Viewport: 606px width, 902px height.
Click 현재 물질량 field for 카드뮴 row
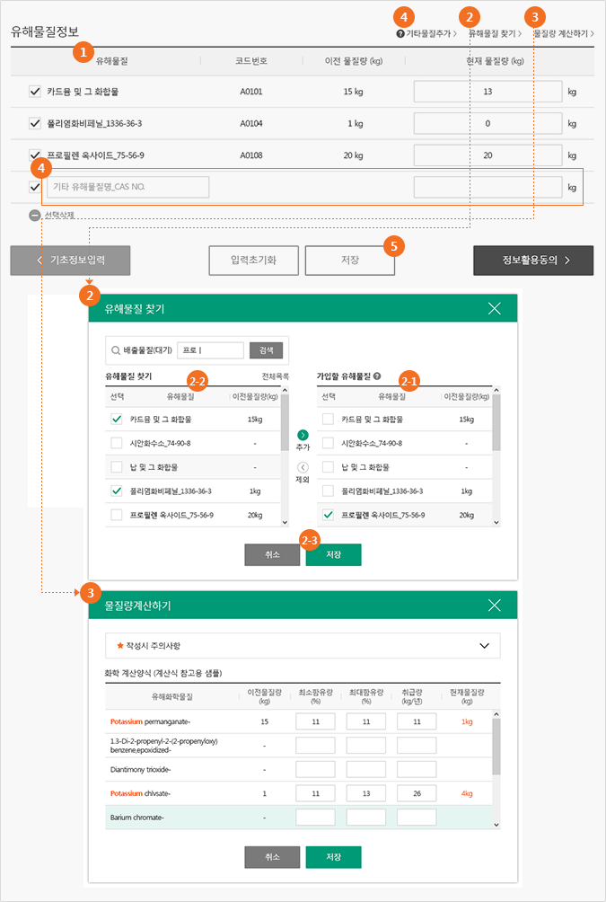487,92
